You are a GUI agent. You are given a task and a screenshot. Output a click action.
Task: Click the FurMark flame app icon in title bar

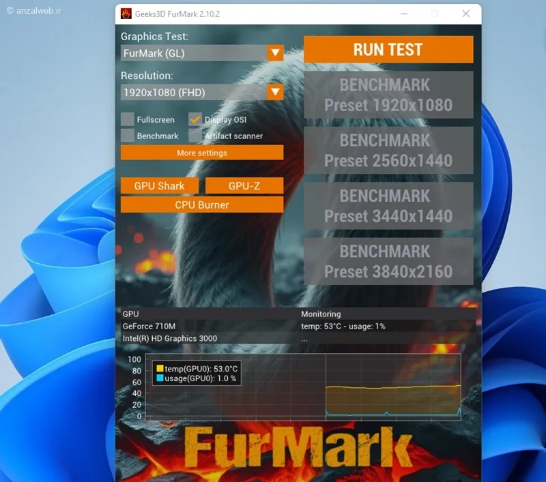[126, 14]
